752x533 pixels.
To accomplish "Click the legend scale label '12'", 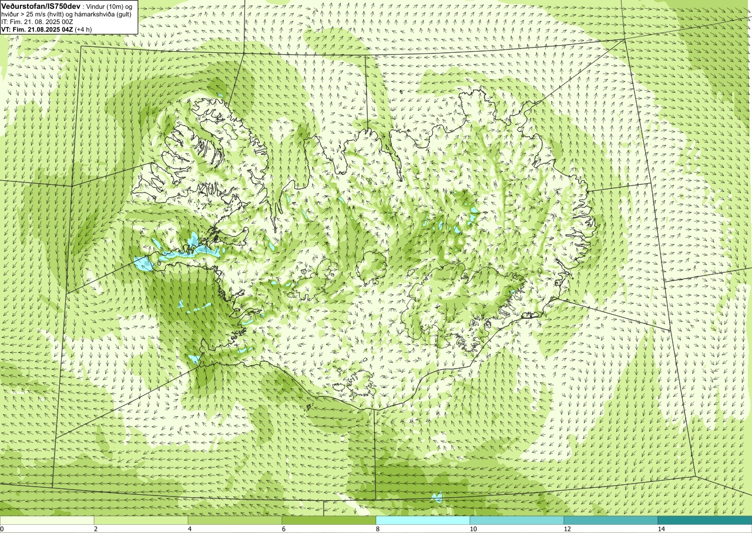I will pyautogui.click(x=568, y=529).
